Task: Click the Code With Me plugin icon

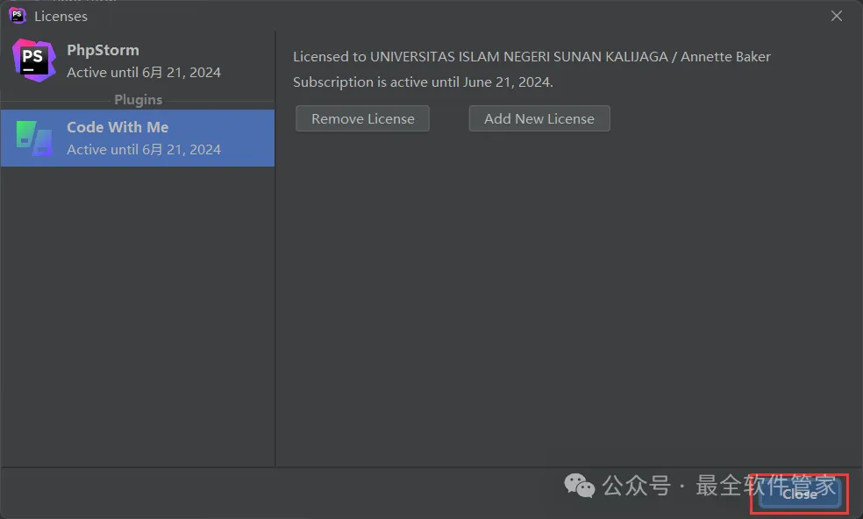Action: click(33, 139)
